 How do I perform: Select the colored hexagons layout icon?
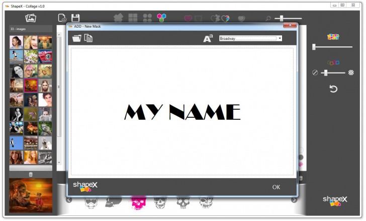pyautogui.click(x=161, y=18)
